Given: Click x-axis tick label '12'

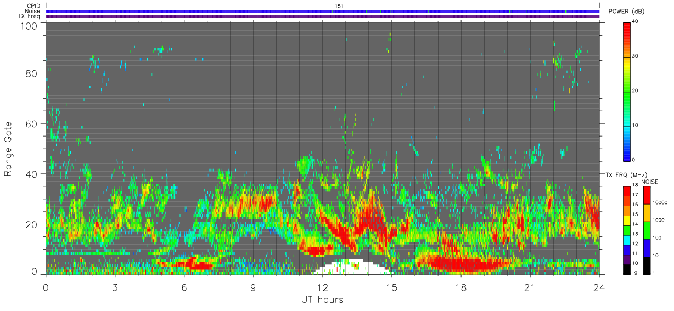Looking at the screenshot, I should pos(322,287).
